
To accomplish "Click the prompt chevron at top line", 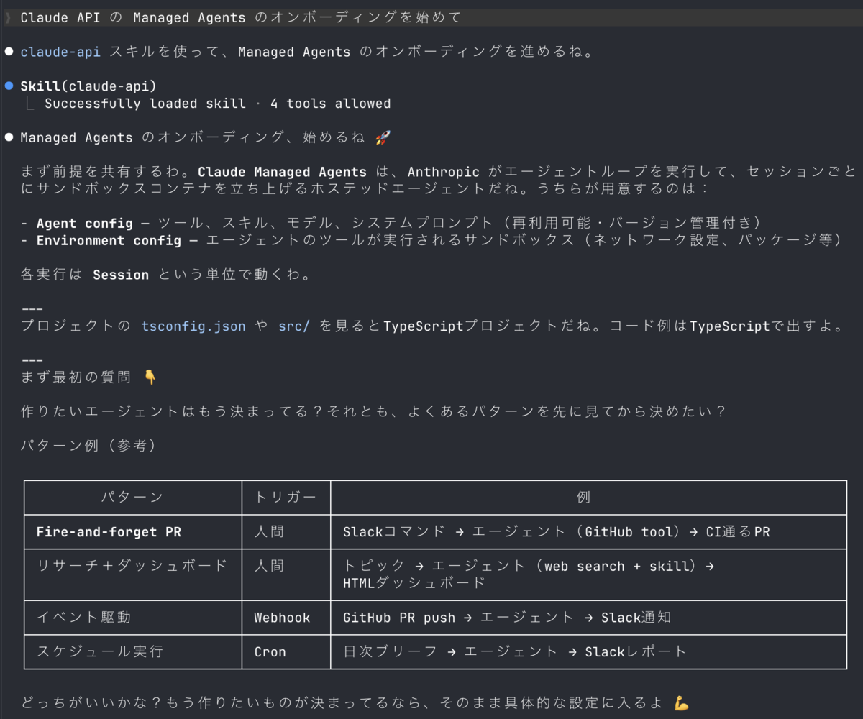I will tap(8, 17).
